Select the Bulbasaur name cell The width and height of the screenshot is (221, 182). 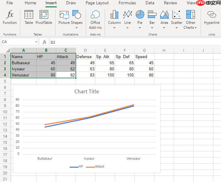click(x=24, y=63)
